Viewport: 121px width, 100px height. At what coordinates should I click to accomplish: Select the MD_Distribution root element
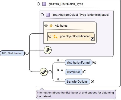point(12,53)
